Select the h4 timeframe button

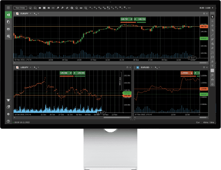pyautogui.click(x=112, y=8)
